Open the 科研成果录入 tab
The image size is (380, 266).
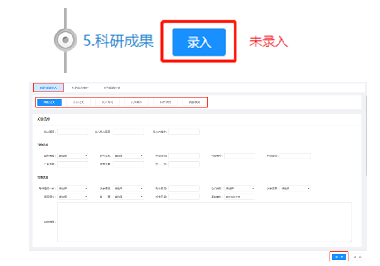pyautogui.click(x=48, y=87)
